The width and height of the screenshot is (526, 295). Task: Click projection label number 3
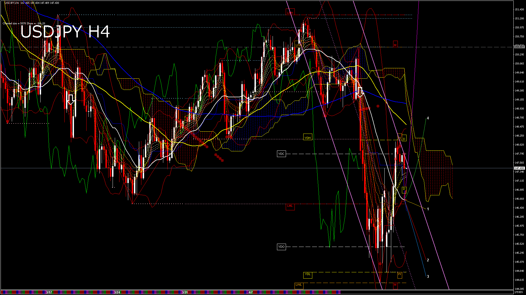pos(428,276)
